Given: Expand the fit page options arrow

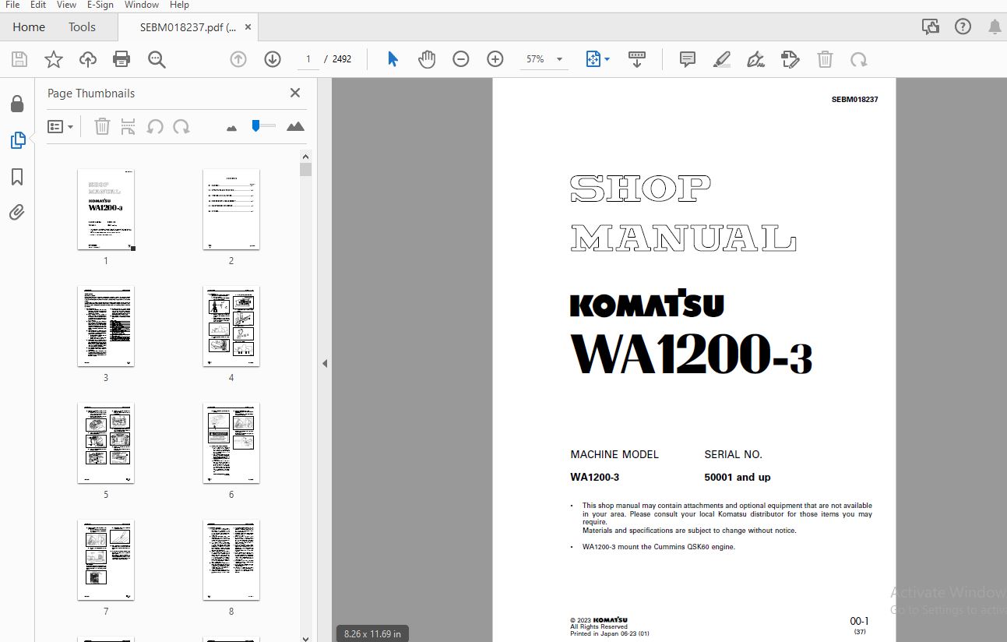Looking at the screenshot, I should (x=607, y=59).
